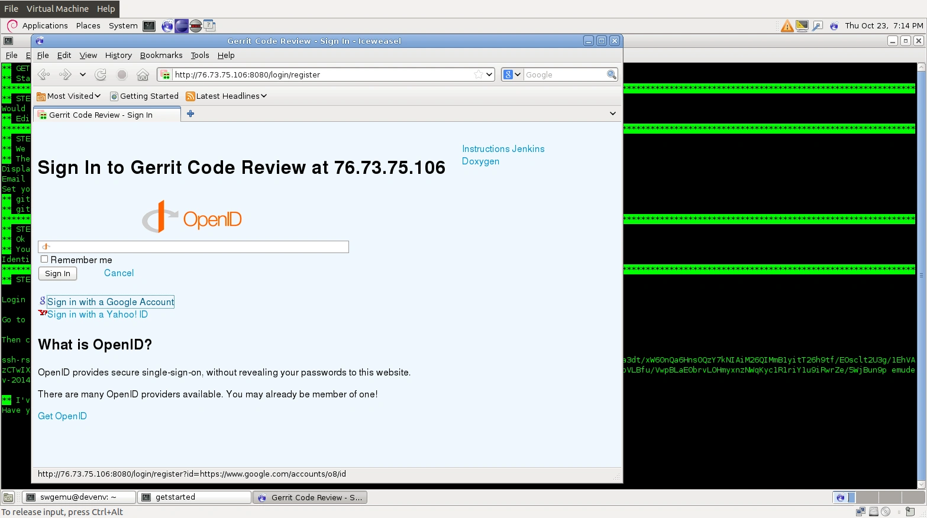Open the Bookmarks menu
927x518 pixels.
[x=161, y=55]
